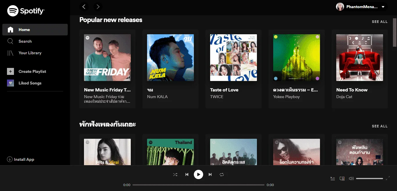Toggle repeat mode
The height and width of the screenshot is (191, 397).
pyautogui.click(x=222, y=174)
